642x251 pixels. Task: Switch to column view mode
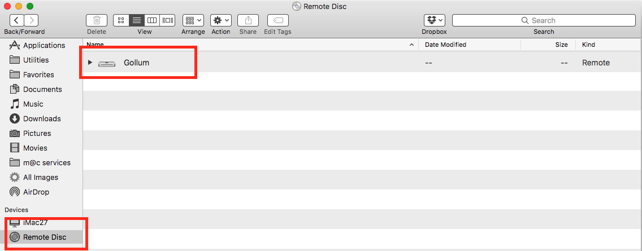152,20
